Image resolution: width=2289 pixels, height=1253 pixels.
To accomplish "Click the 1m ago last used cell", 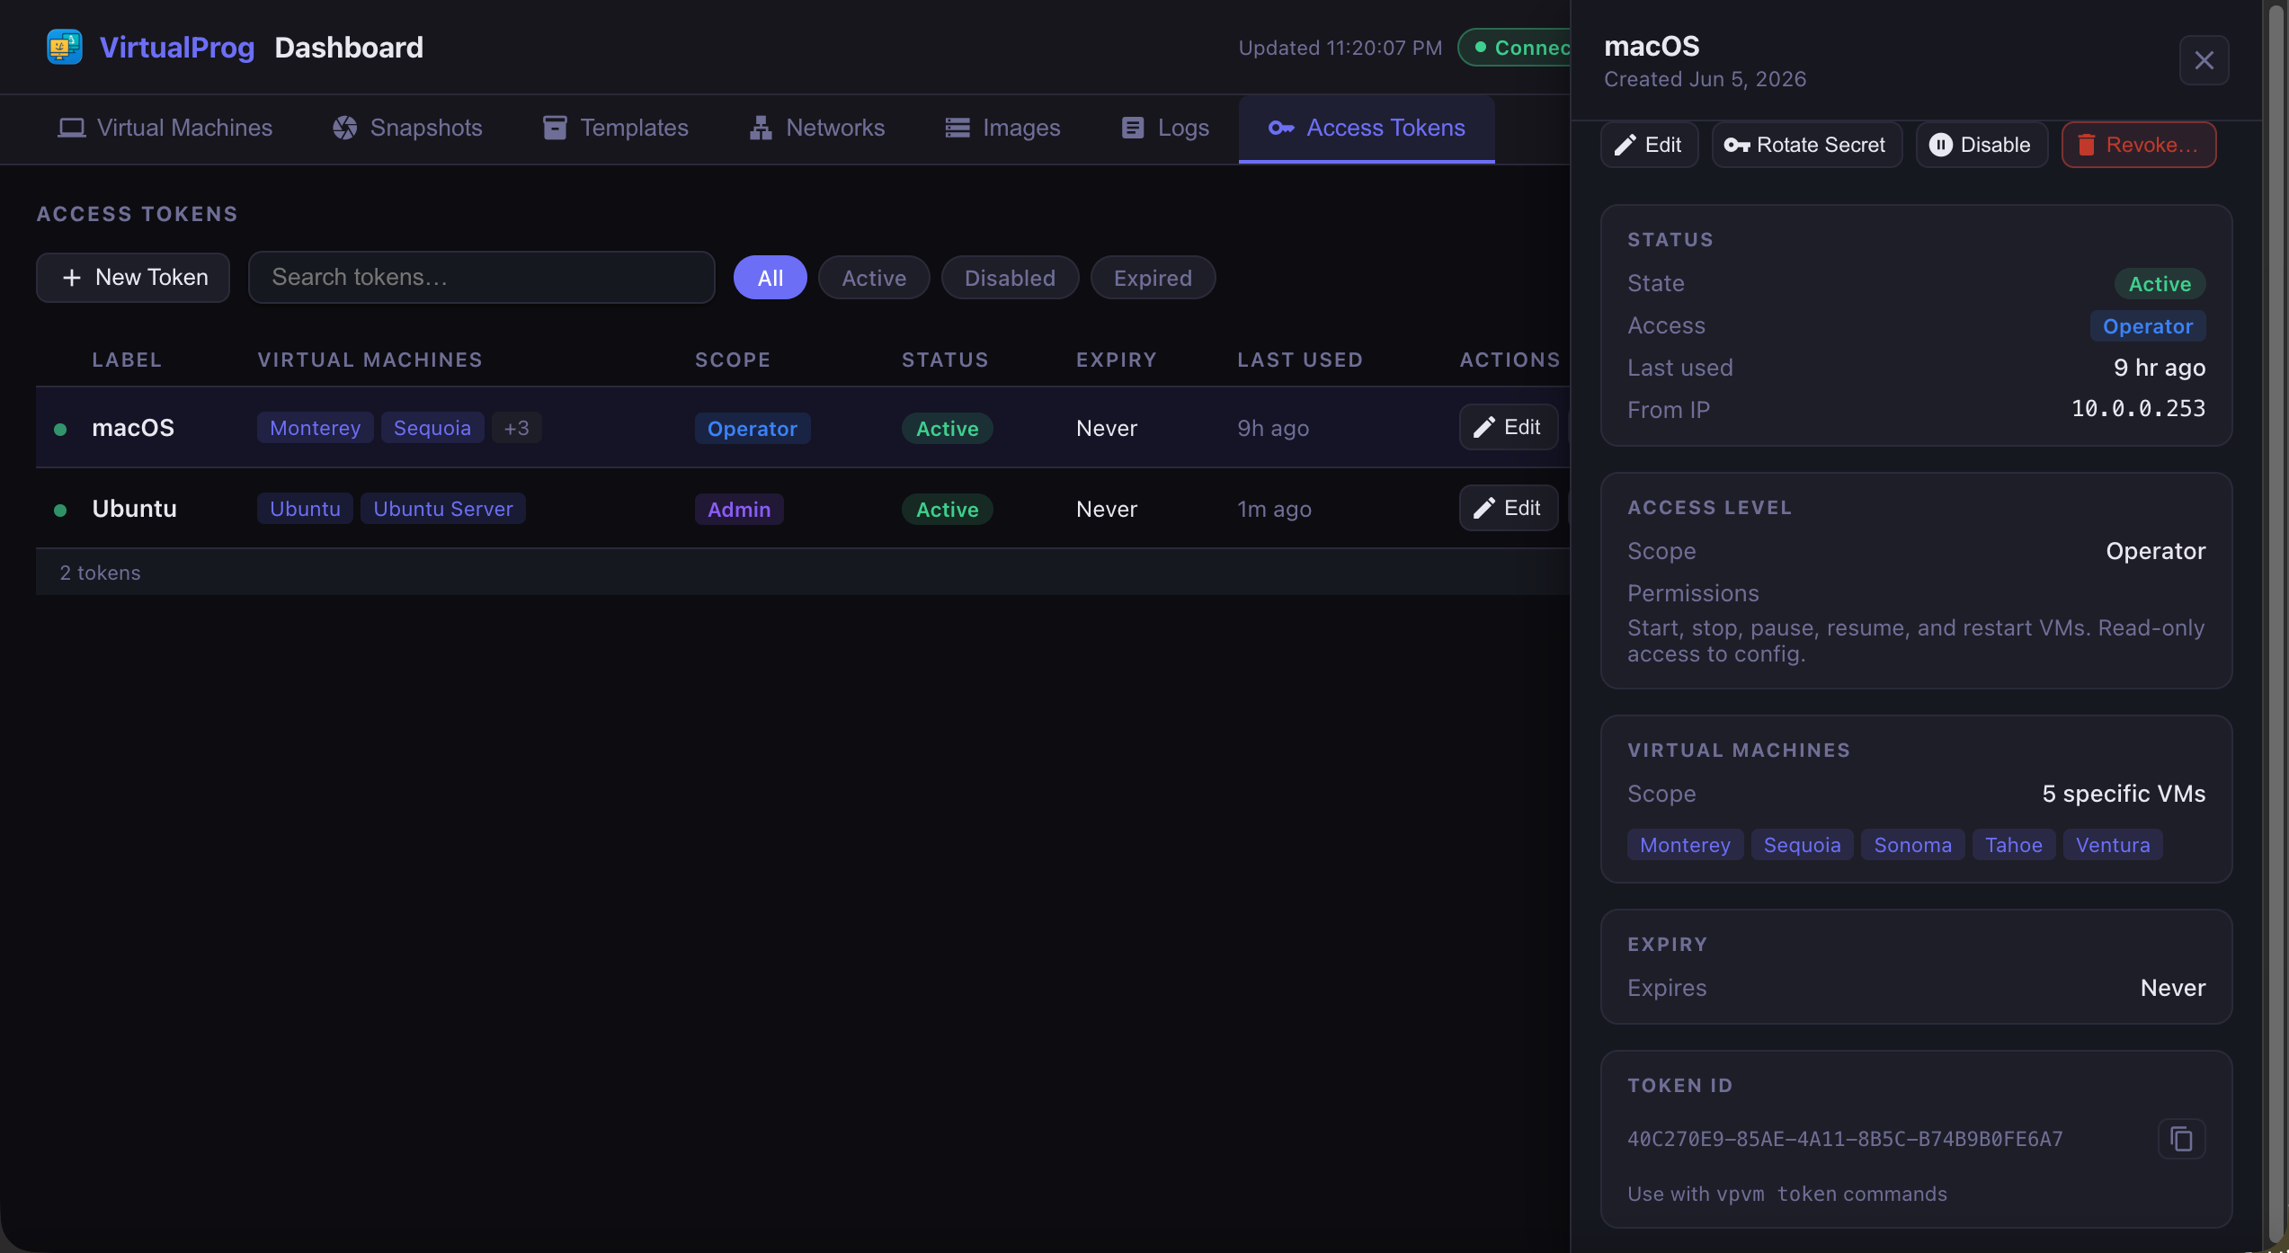I will pyautogui.click(x=1274, y=509).
